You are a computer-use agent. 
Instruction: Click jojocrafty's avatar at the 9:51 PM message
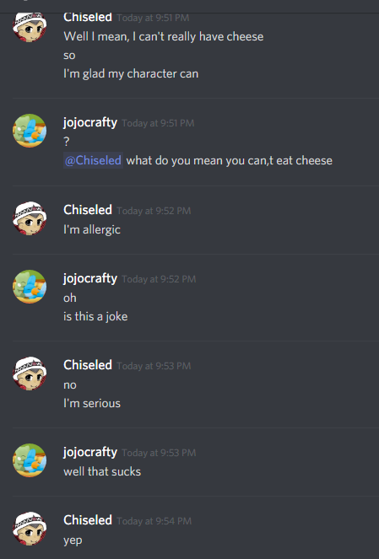click(30, 131)
